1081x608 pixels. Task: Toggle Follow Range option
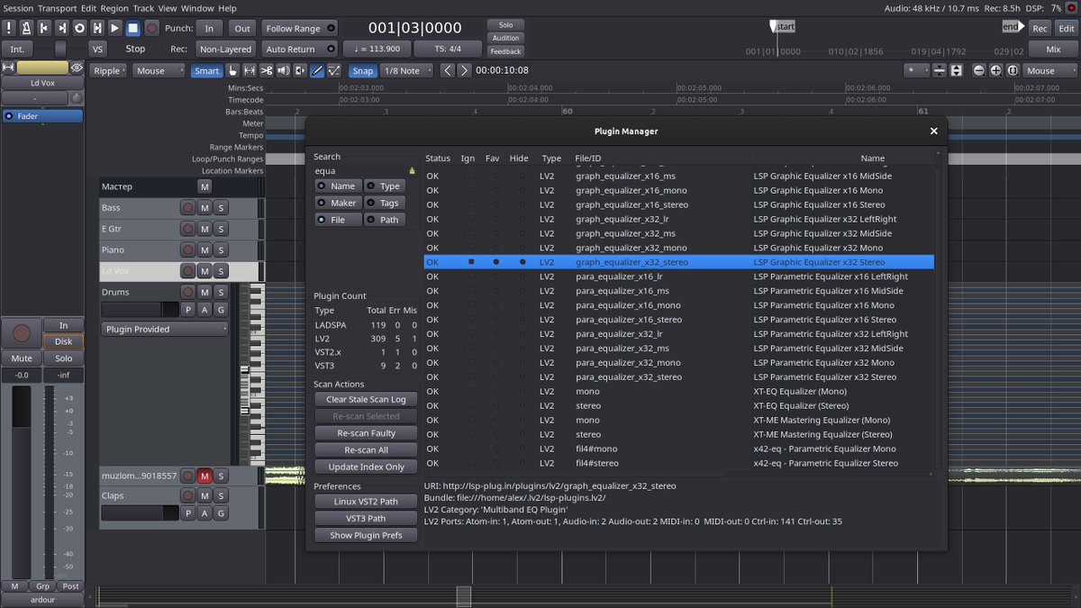(x=300, y=28)
